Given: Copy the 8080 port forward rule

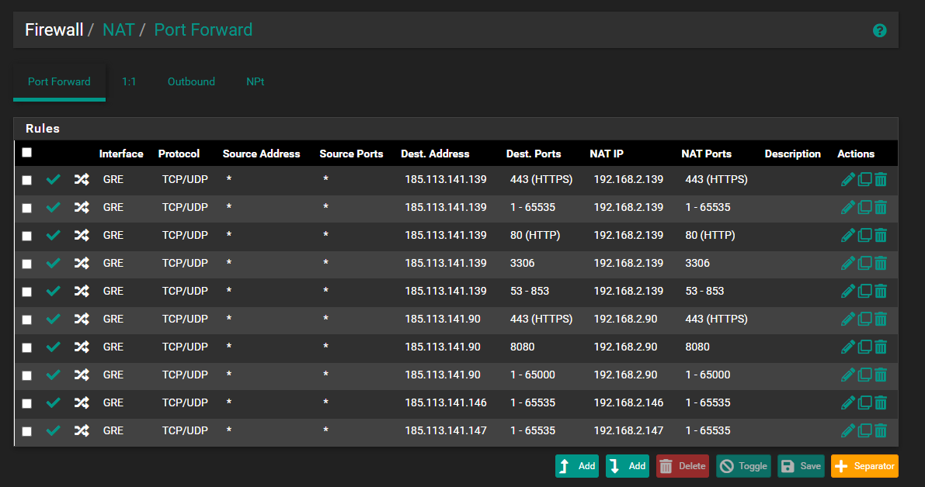Looking at the screenshot, I should click(x=864, y=347).
